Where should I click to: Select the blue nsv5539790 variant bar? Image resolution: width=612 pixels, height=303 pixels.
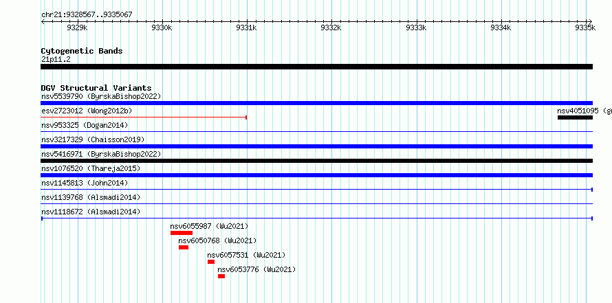click(316, 103)
